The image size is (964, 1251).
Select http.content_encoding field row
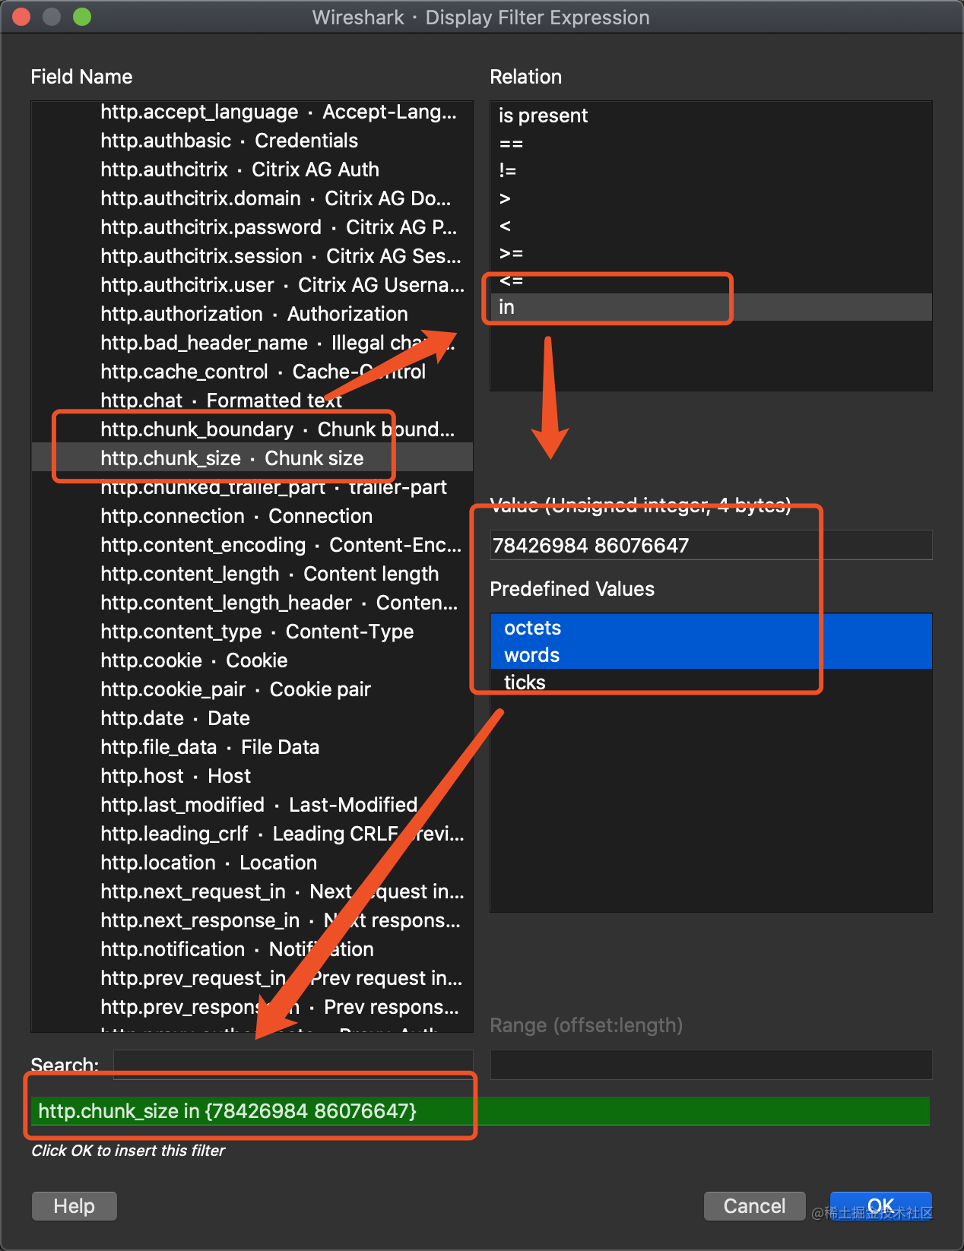coord(252,545)
